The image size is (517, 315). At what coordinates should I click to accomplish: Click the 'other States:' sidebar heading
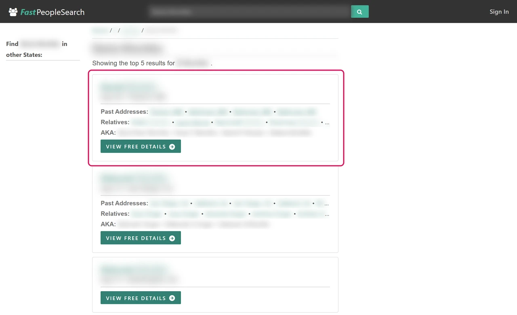click(x=24, y=55)
